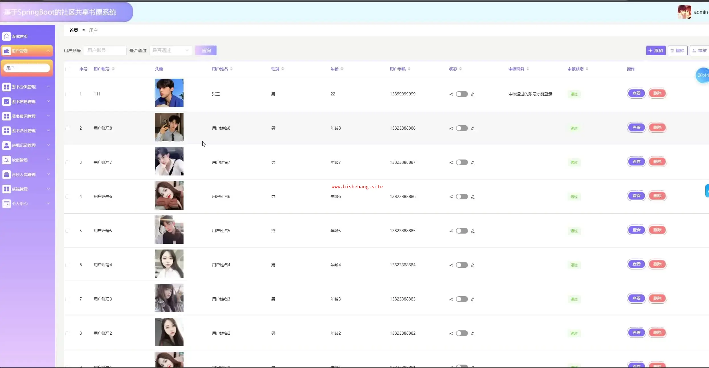Click the edit pencil icon in 用户账号8 row

coord(472,128)
